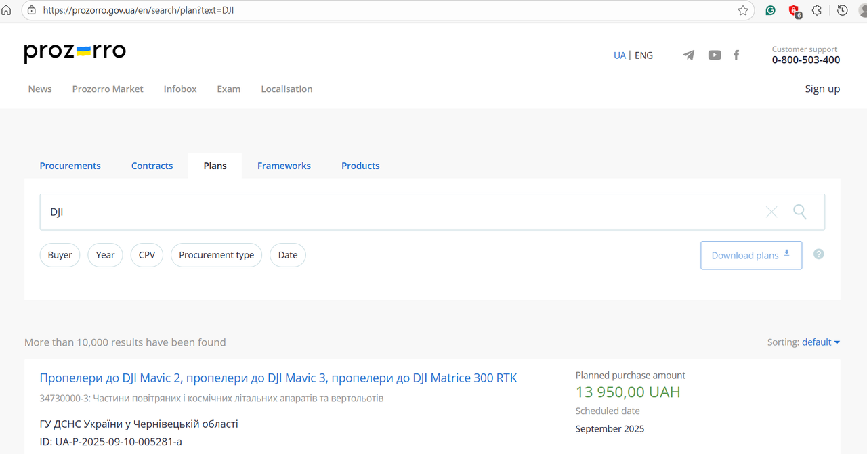Image resolution: width=867 pixels, height=454 pixels.
Task: Open Prozorro YouTube channel icon
Action: point(715,55)
